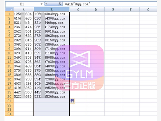The width and height of the screenshot is (161, 121).
Task: Select column C header
Action: click(78, 10)
